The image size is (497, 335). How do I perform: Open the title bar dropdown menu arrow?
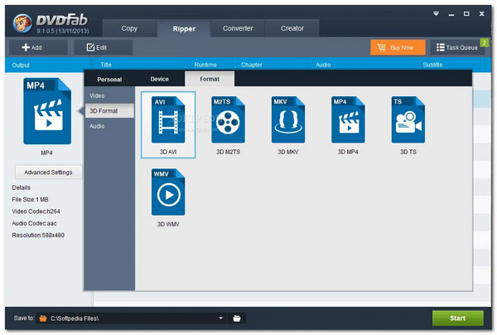[437, 14]
